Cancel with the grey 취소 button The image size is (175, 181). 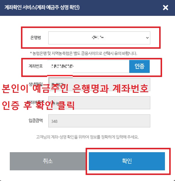(48, 161)
